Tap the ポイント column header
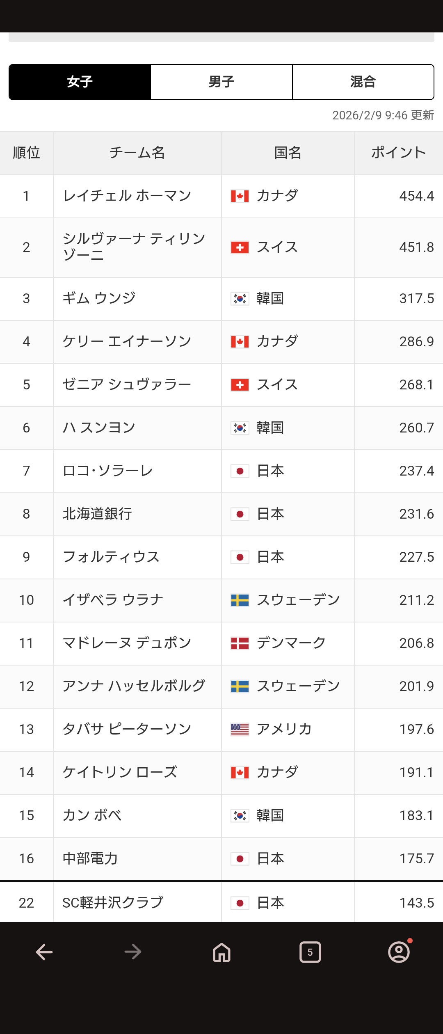Image resolution: width=443 pixels, height=1034 pixels. (398, 153)
